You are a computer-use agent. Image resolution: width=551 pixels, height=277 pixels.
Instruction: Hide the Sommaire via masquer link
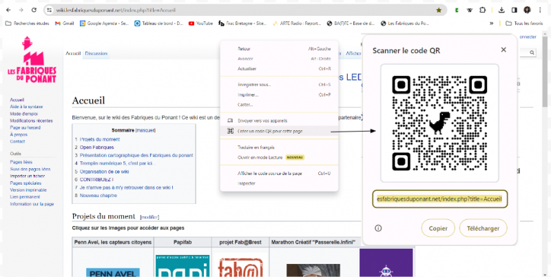click(145, 130)
